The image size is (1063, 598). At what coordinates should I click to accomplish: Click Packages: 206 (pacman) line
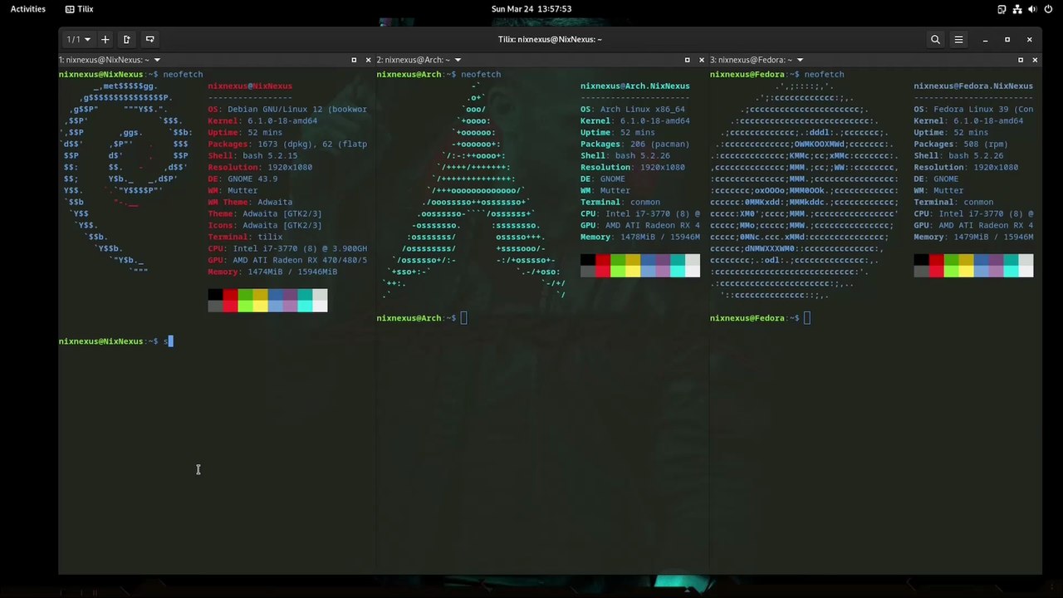[635, 144]
